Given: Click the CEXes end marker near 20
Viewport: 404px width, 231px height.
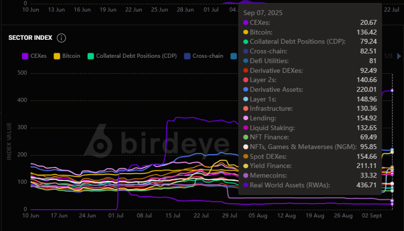Looking at the screenshot, I should pyautogui.click(x=392, y=204).
